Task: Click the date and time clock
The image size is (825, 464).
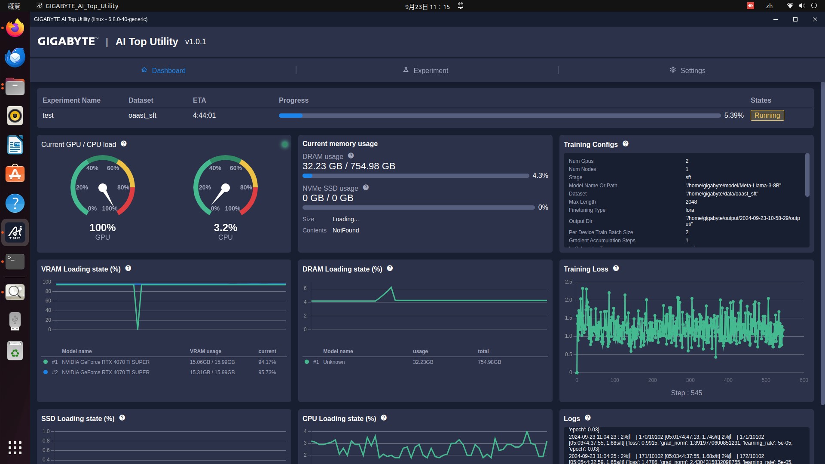Action: [x=428, y=6]
